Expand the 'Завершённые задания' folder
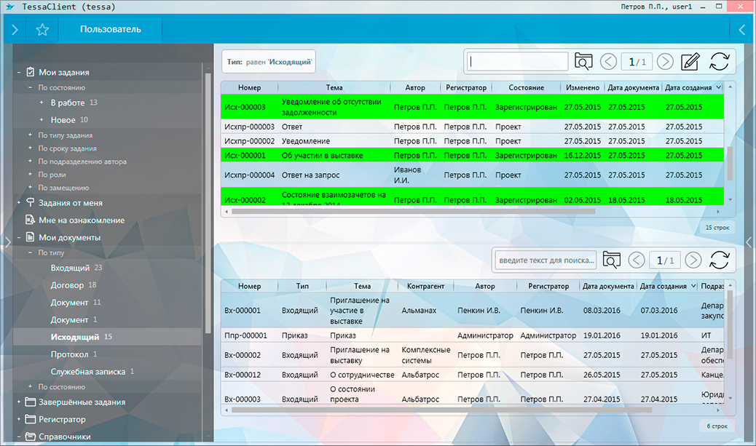 coord(19,402)
